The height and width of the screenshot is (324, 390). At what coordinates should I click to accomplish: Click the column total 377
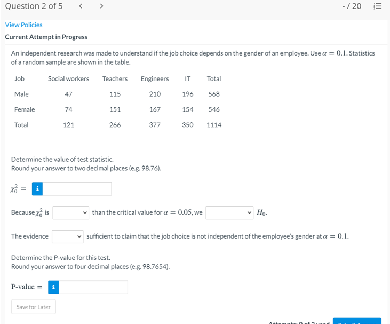(x=155, y=125)
